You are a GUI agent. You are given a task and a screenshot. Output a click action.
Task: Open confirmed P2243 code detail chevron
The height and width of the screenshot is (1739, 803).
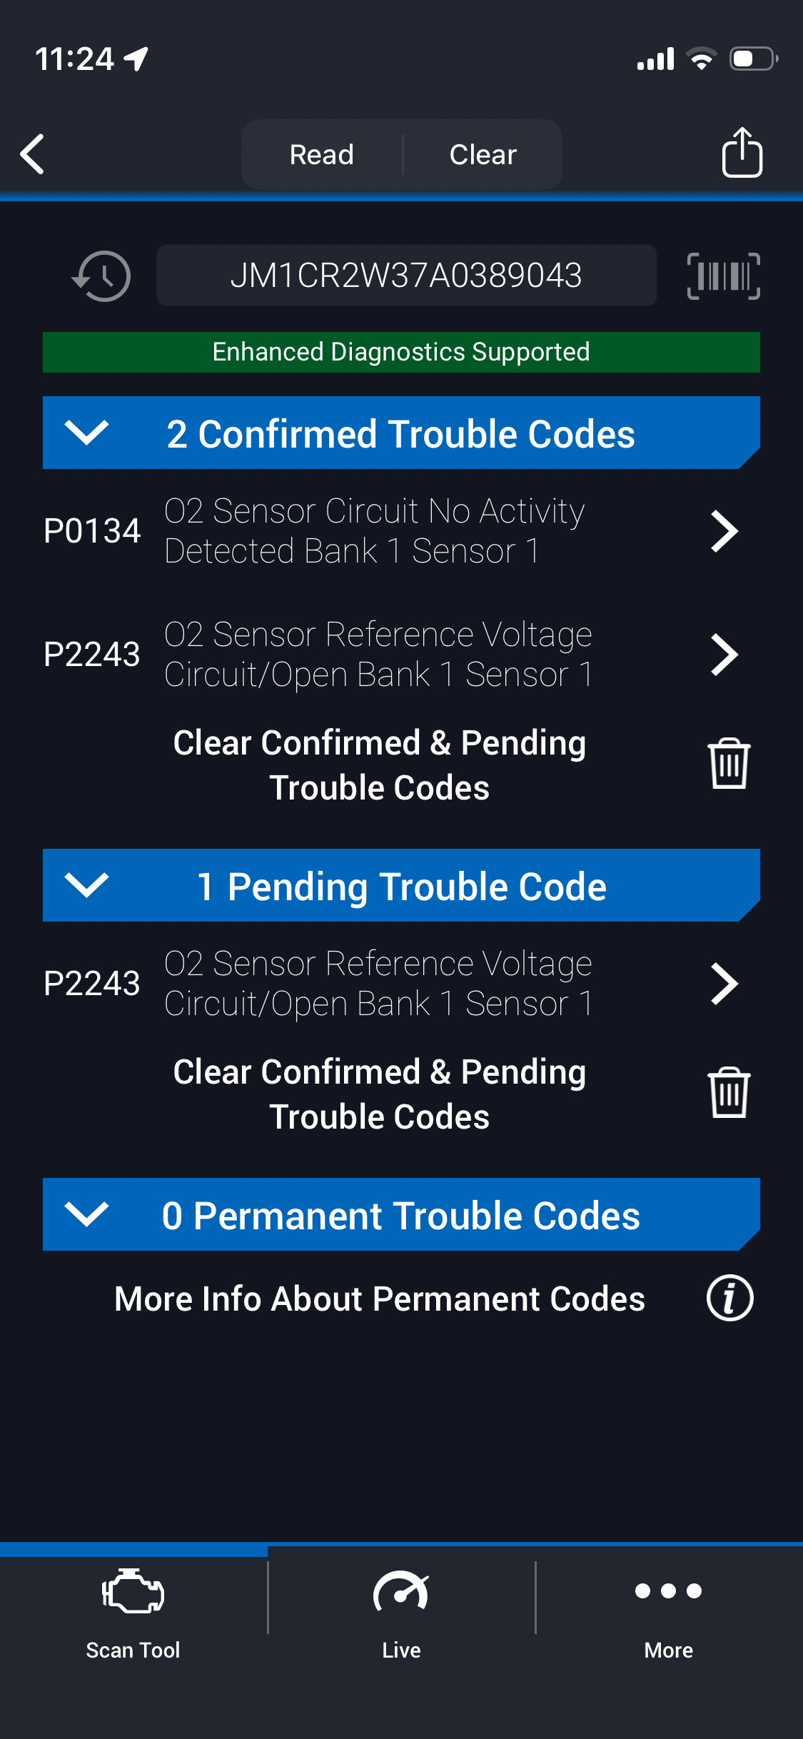coord(724,655)
